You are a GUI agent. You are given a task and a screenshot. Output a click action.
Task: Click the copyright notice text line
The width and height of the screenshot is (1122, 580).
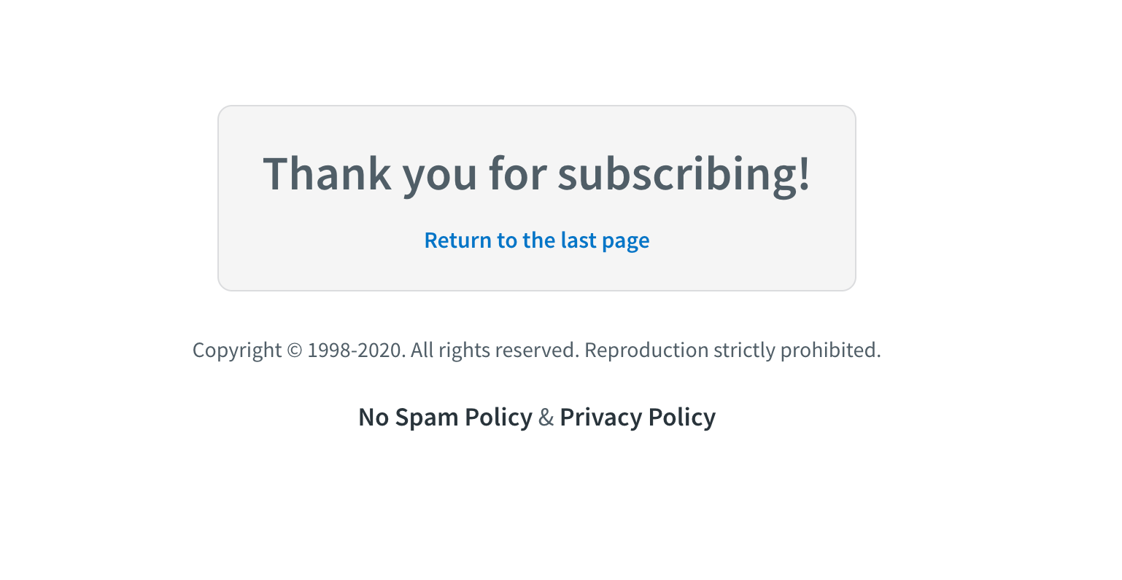click(536, 350)
